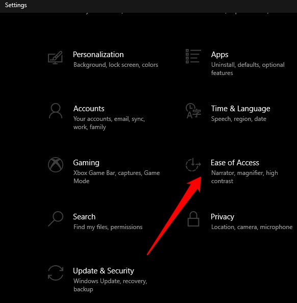Click the Personalization paintbrush monitor icon
This screenshot has height=303, width=297.
click(55, 58)
